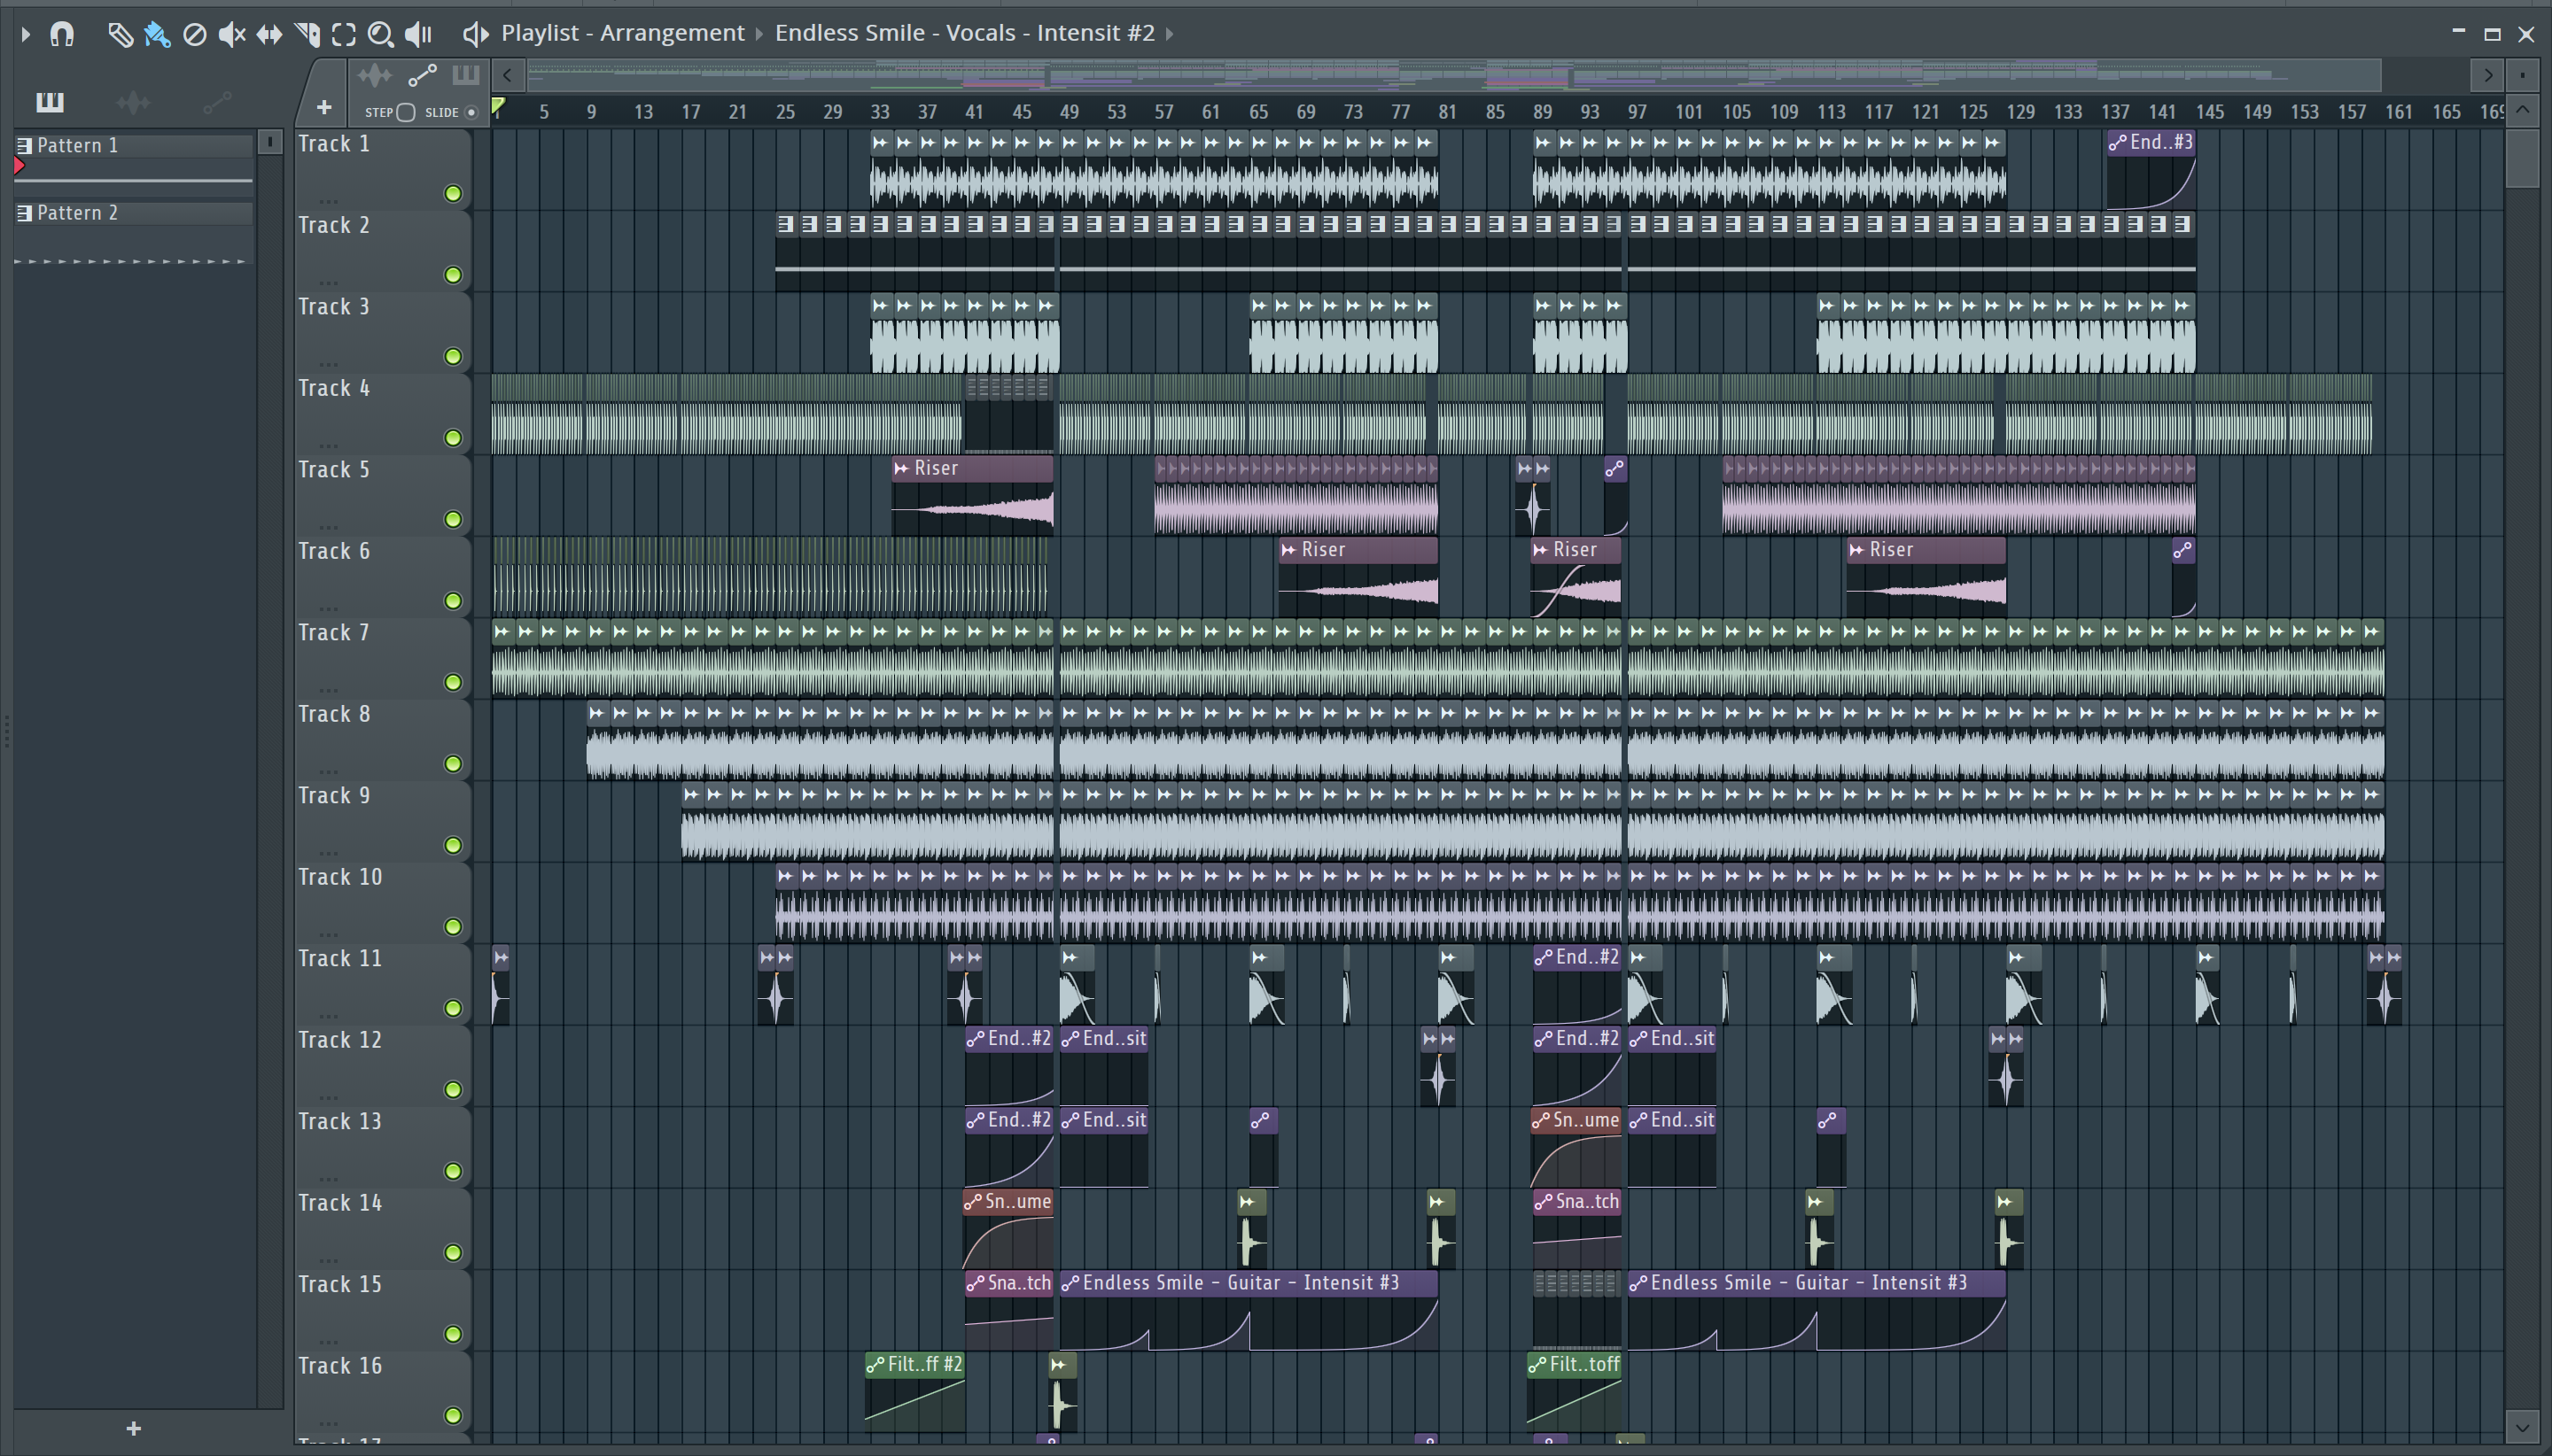The width and height of the screenshot is (2552, 1456).
Task: Select Pattern 1 in the picker
Action: coord(133,146)
